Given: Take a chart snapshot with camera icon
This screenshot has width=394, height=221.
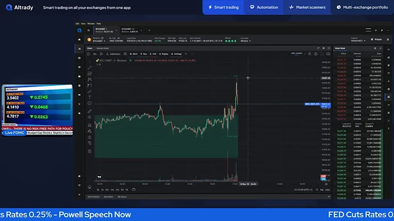Looking at the screenshot, I should point(328,54).
